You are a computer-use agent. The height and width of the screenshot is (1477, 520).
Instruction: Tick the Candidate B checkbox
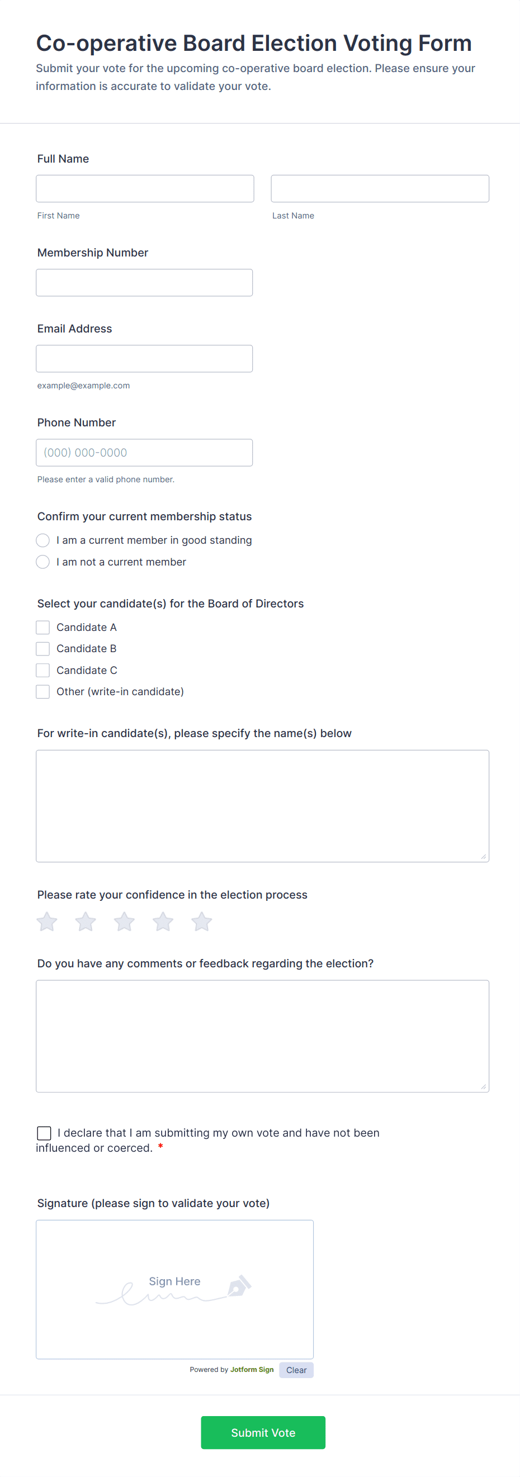(43, 648)
